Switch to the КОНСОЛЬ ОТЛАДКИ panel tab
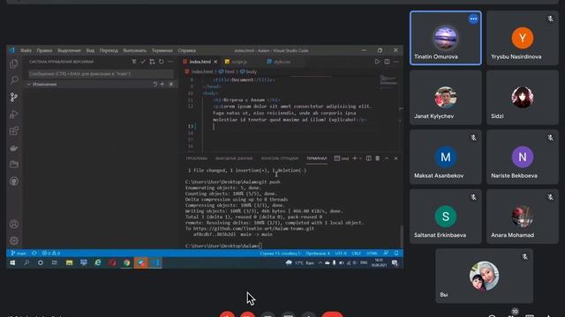565x317 pixels. [279, 158]
